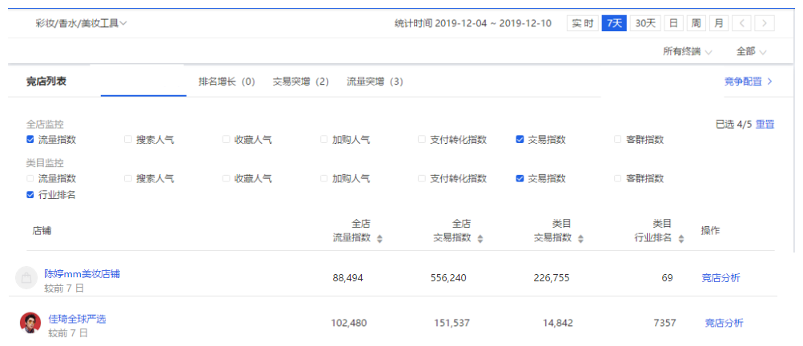
Task: Sort by 类目行业排名 sort icon
Action: pyautogui.click(x=681, y=239)
